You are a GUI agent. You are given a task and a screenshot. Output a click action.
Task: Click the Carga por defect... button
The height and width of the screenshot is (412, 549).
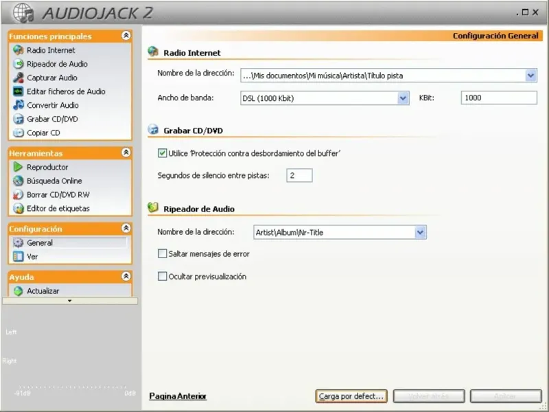coord(351,396)
